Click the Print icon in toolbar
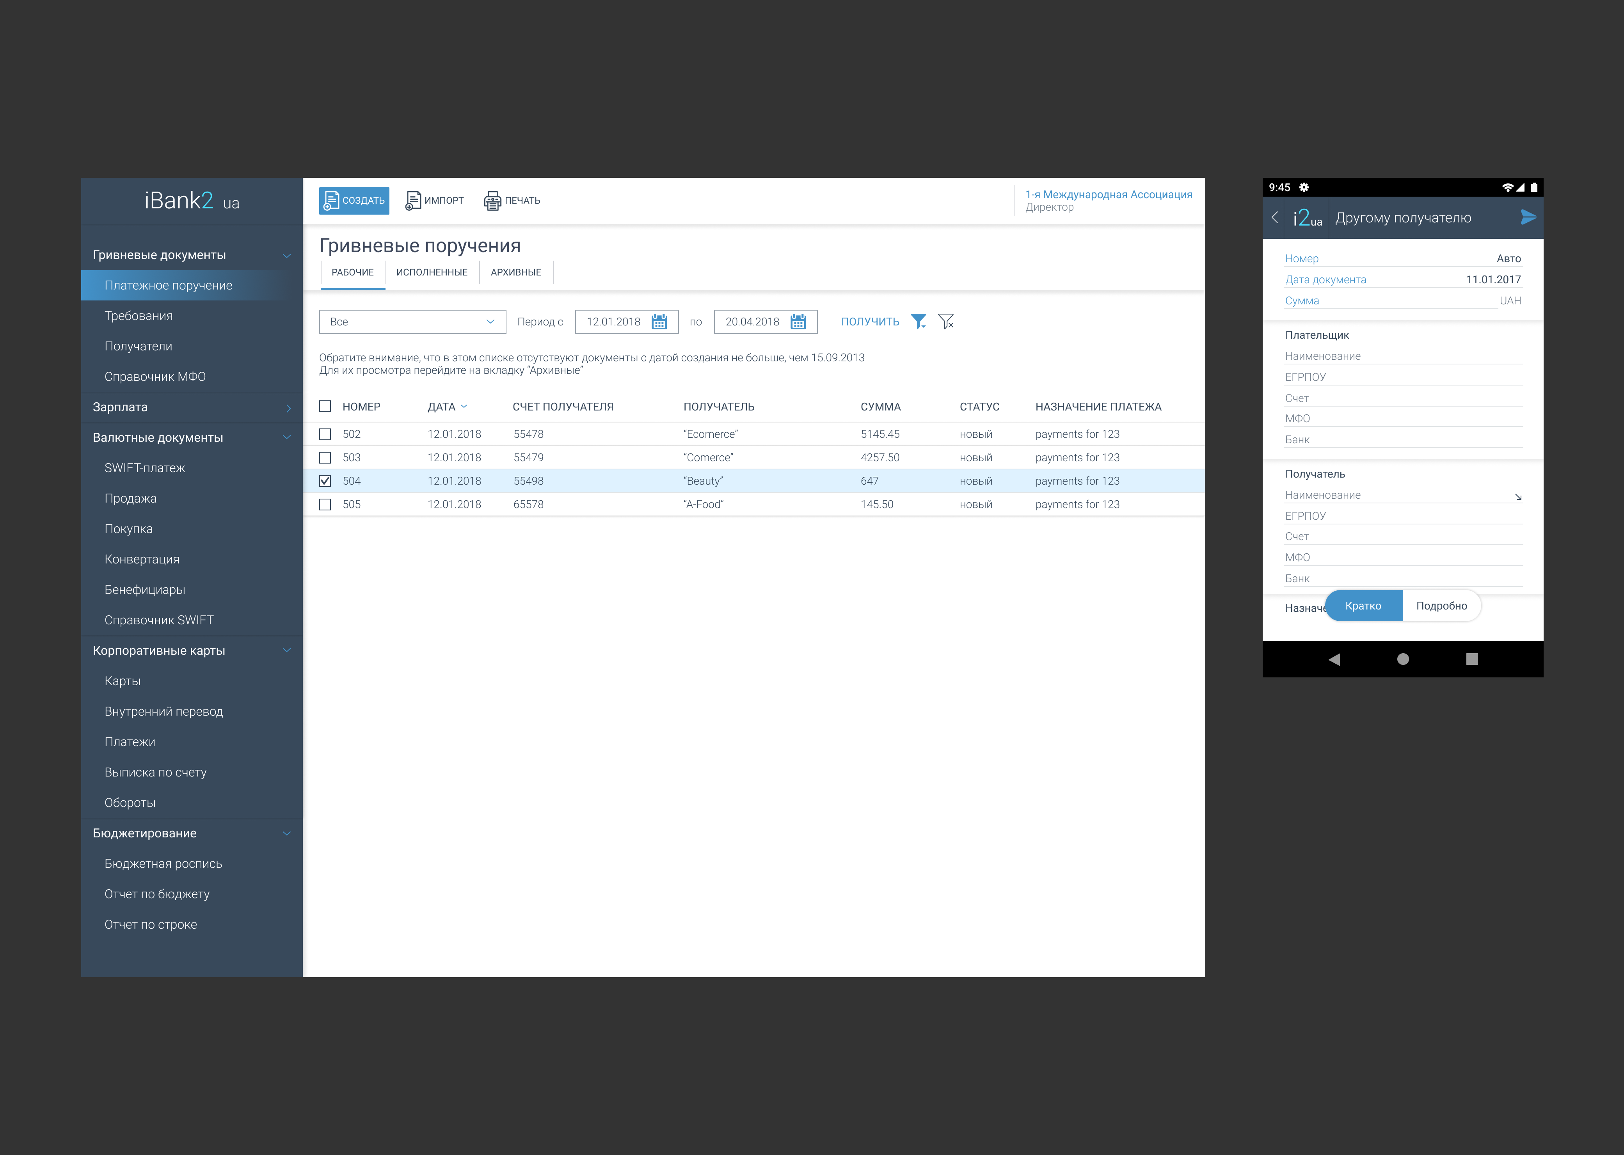 [492, 201]
